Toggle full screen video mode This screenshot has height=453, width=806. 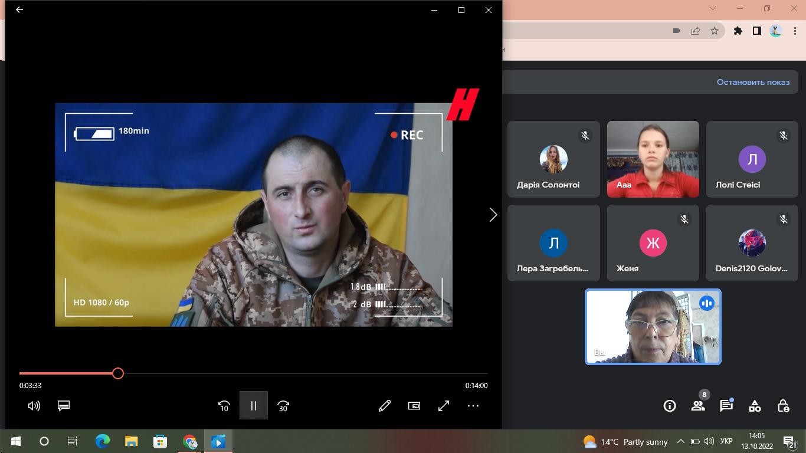[x=444, y=406]
